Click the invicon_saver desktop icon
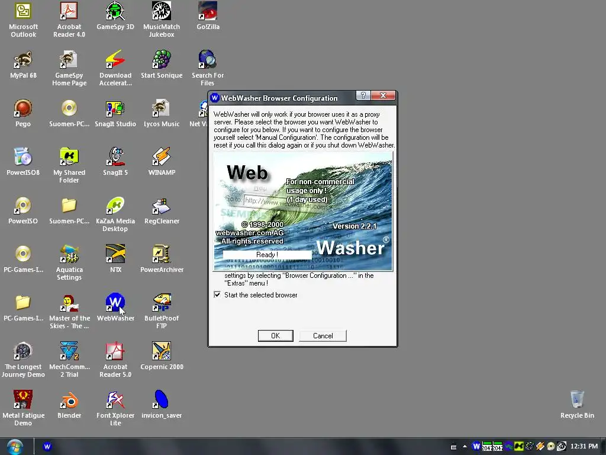This screenshot has height=455, width=606. pos(162,405)
